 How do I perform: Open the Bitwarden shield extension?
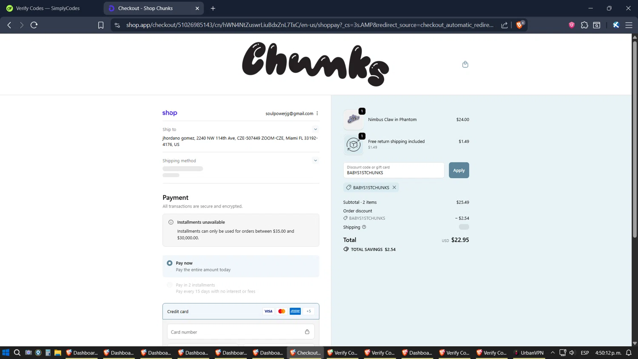click(x=572, y=25)
